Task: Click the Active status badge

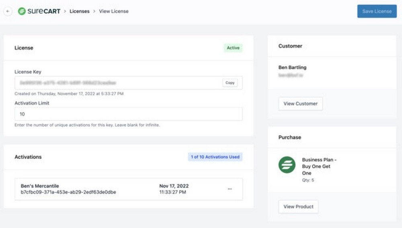Action: 233,48
